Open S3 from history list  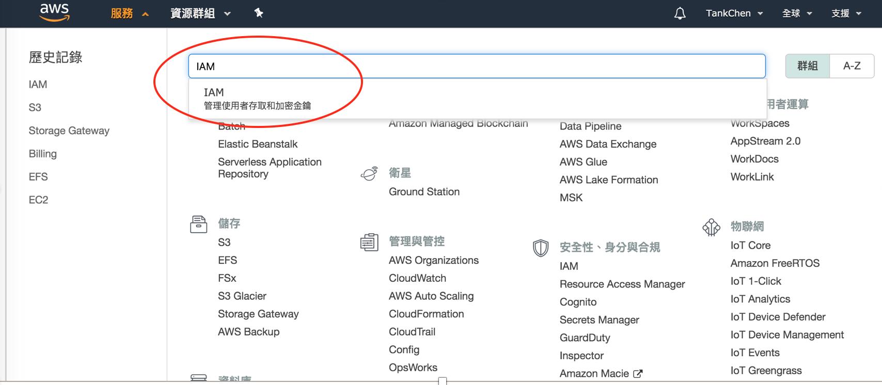click(35, 107)
